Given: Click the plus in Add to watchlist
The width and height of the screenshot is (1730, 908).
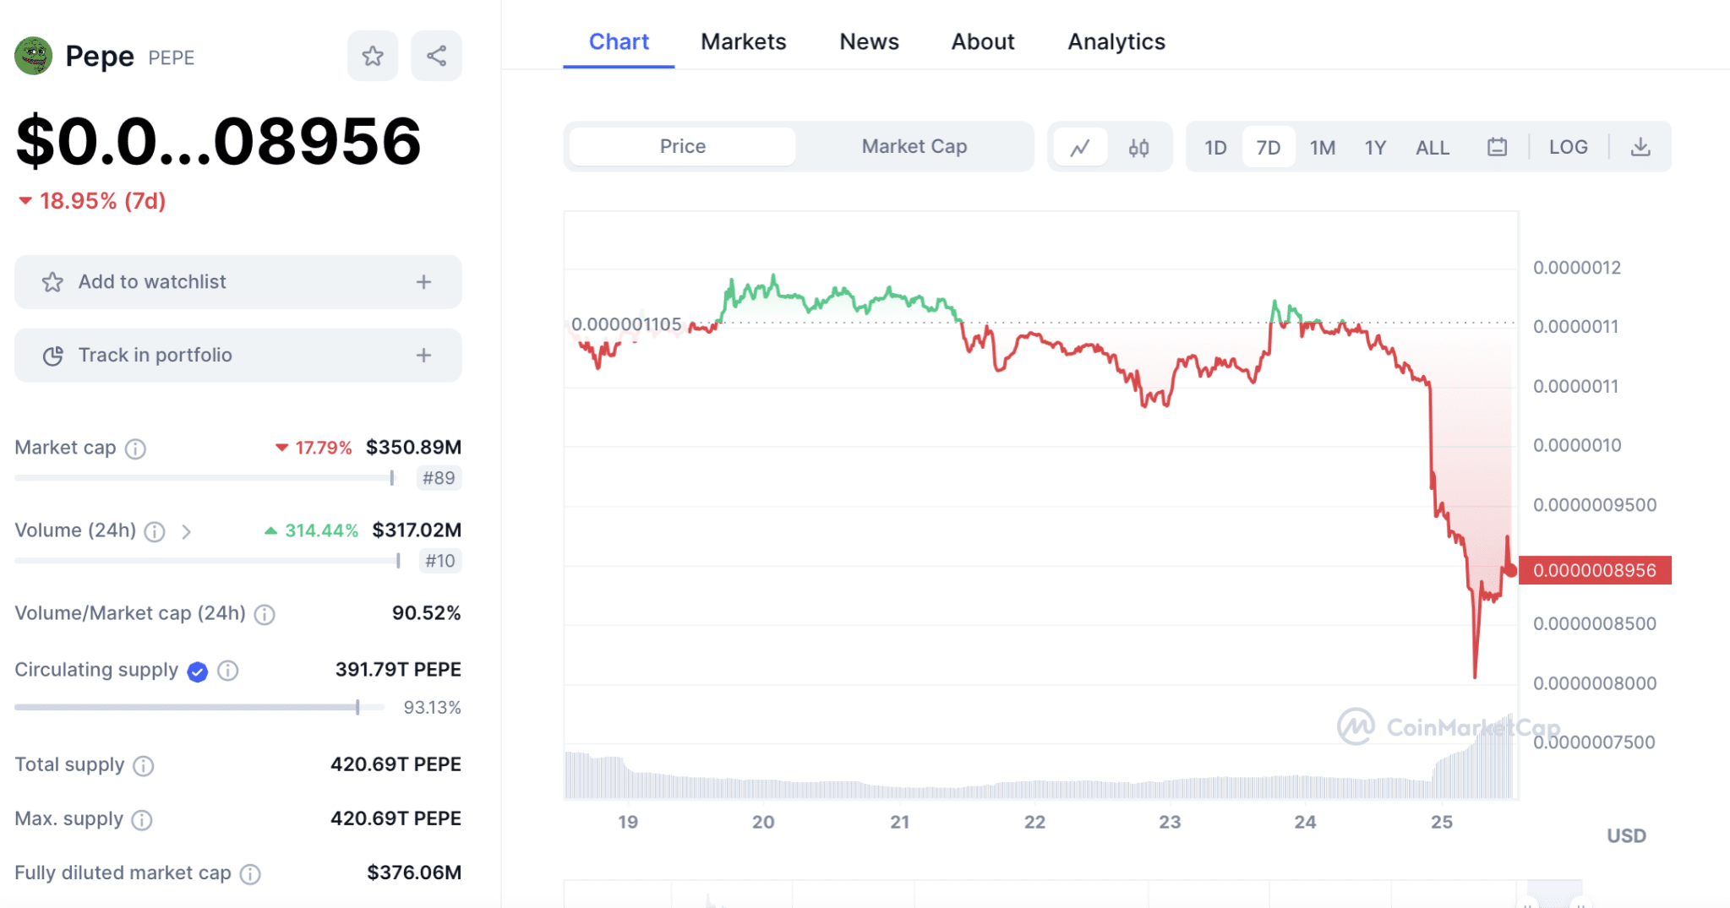Looking at the screenshot, I should click(423, 282).
